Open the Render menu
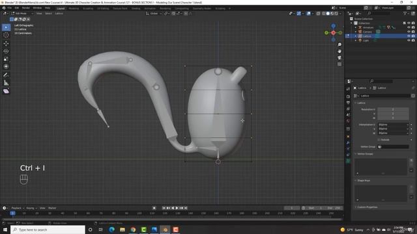The width and height of the screenshot is (417, 234). click(x=26, y=8)
